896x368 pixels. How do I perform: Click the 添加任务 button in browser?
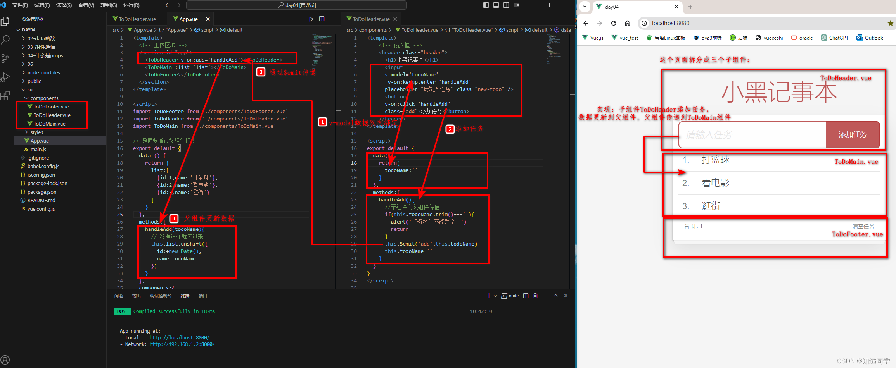point(853,134)
